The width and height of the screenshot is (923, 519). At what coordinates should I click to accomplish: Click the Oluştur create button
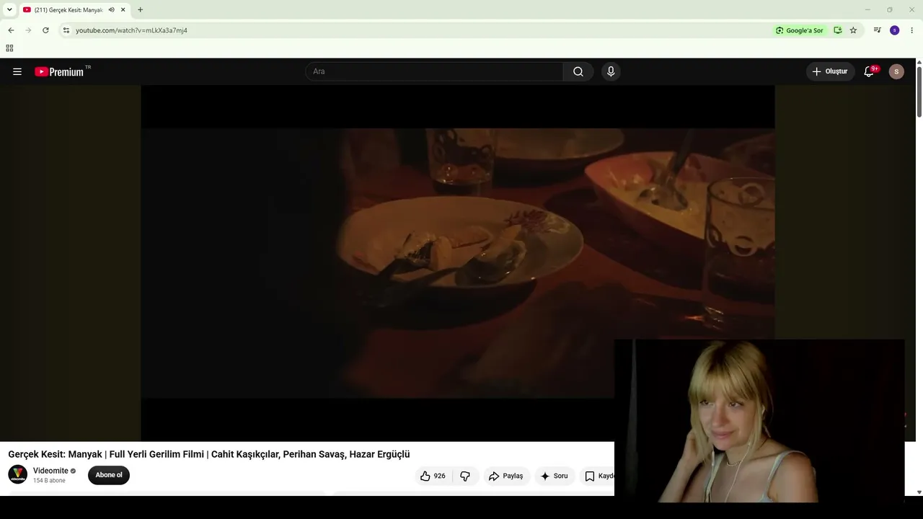[x=830, y=71]
